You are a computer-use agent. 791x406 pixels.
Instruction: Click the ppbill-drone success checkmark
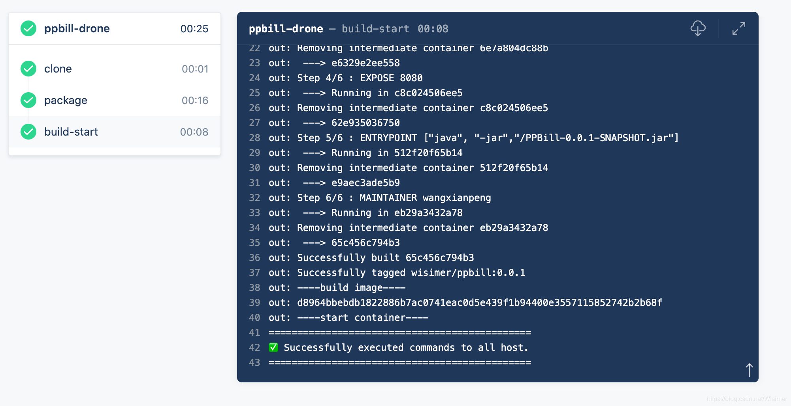click(28, 28)
